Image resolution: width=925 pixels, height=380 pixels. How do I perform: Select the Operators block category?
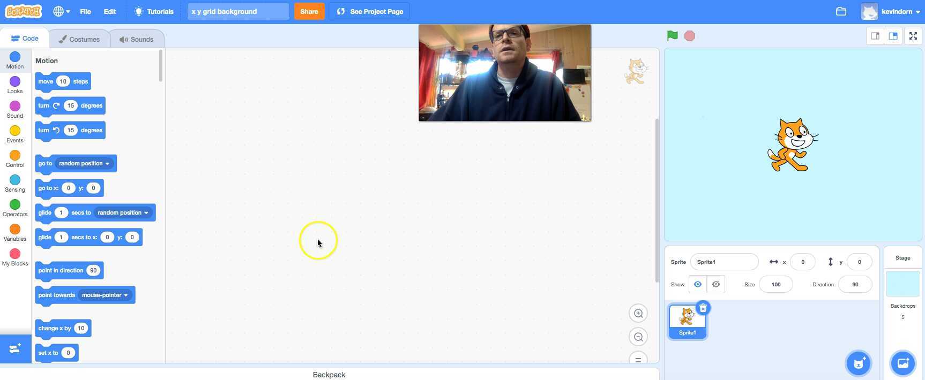(x=15, y=208)
